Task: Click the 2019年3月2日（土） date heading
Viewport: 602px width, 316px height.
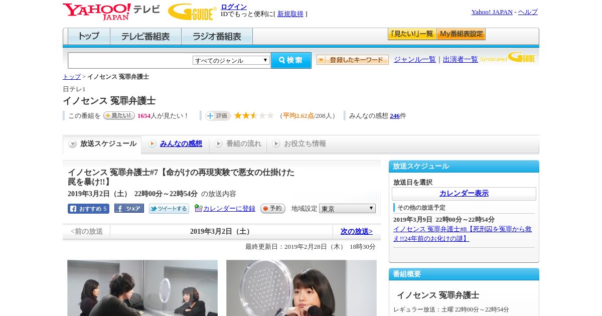Action: [x=221, y=232]
